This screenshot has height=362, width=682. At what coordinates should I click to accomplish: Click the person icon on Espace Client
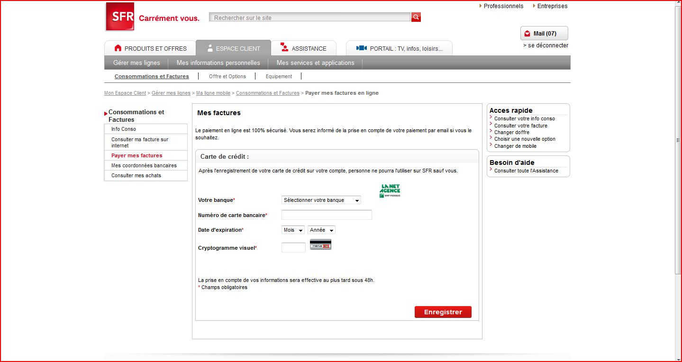click(x=210, y=48)
